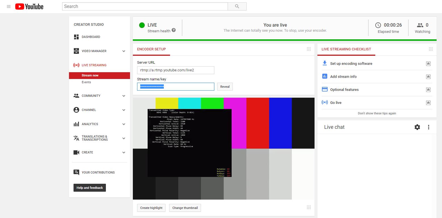Click the Analytics bar chart icon
The height and width of the screenshot is (218, 442).
(x=76, y=124)
